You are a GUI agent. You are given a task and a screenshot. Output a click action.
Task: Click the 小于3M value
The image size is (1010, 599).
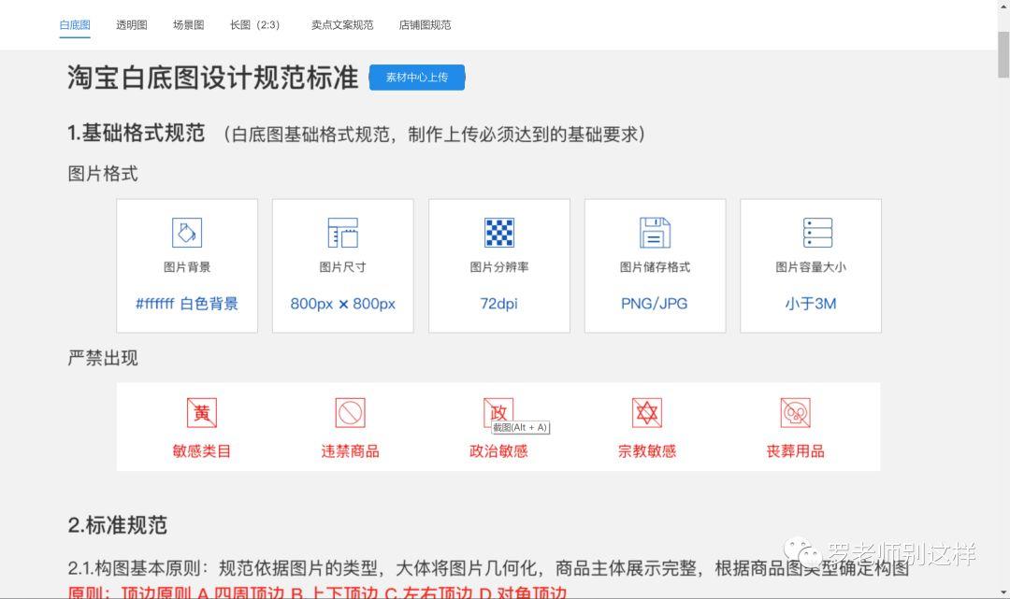tap(810, 304)
